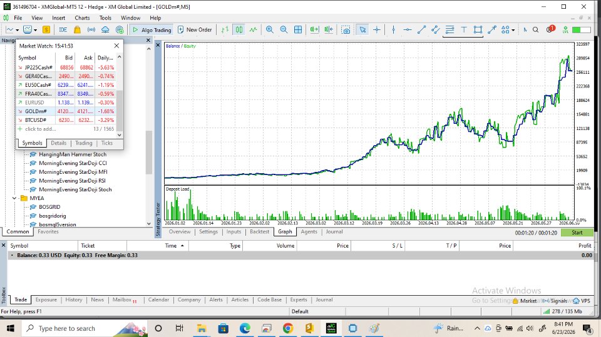Image resolution: width=601 pixels, height=337 pixels.
Task: Open the Market shopping bag icon
Action: tap(78, 29)
